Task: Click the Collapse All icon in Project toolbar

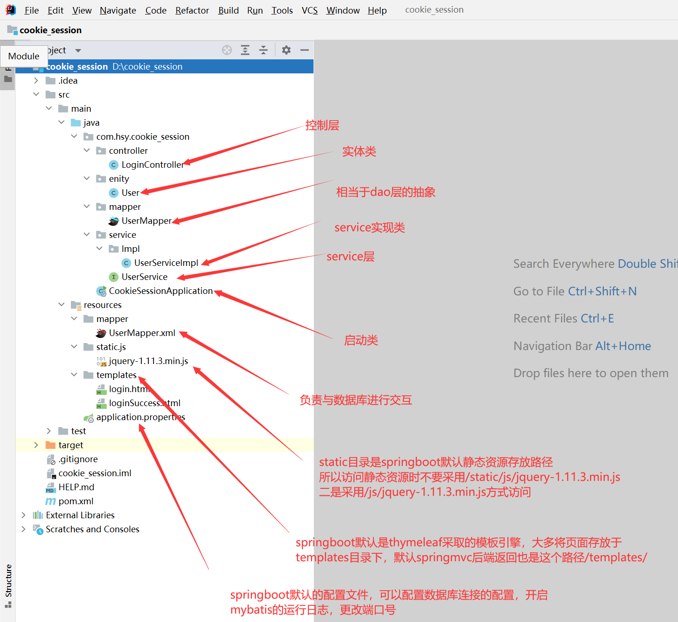Action: pos(263,50)
